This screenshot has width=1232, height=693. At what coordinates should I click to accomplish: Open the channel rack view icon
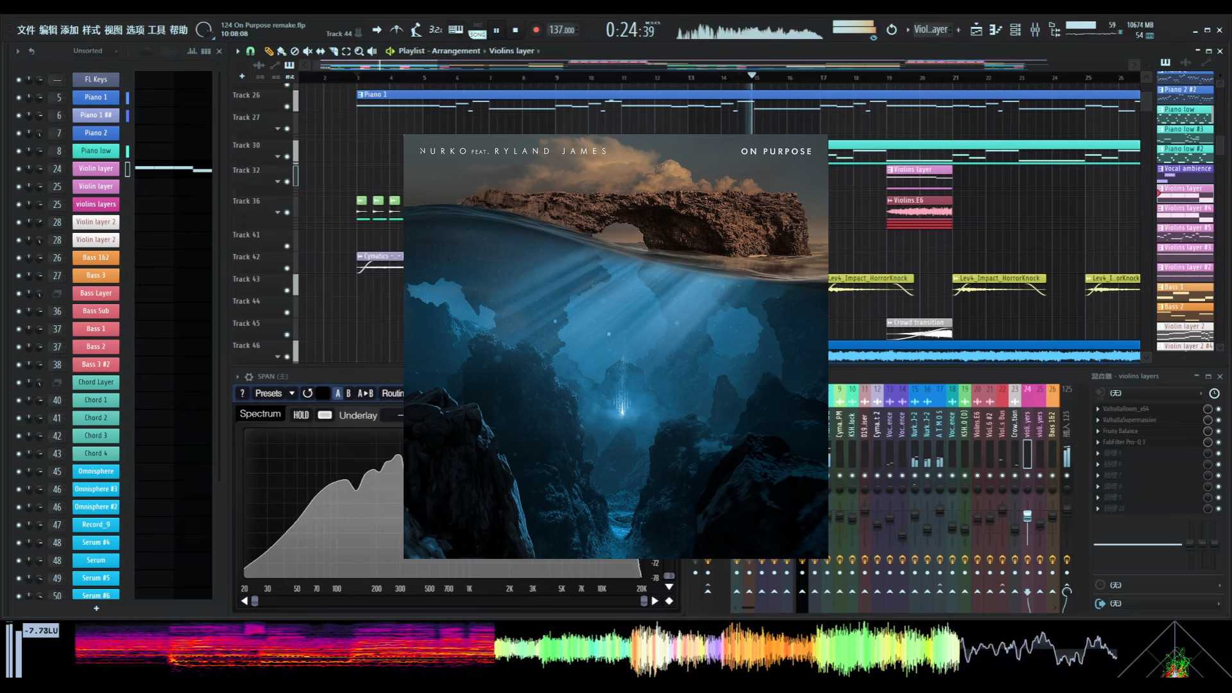(x=1015, y=30)
